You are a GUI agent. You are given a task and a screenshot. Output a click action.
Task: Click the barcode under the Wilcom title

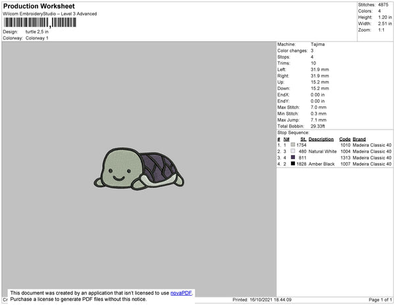(39, 22)
